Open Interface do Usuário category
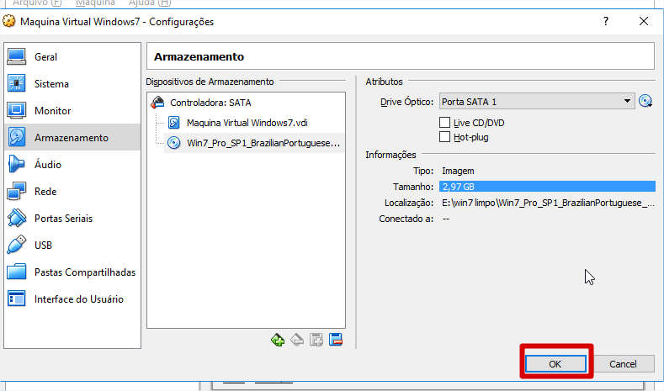Image resolution: width=664 pixels, height=391 pixels. 72,299
